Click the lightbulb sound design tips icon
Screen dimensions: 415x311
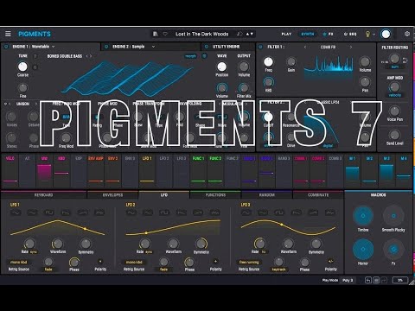click(367, 35)
